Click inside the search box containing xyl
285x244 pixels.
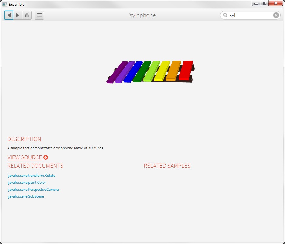coord(250,15)
